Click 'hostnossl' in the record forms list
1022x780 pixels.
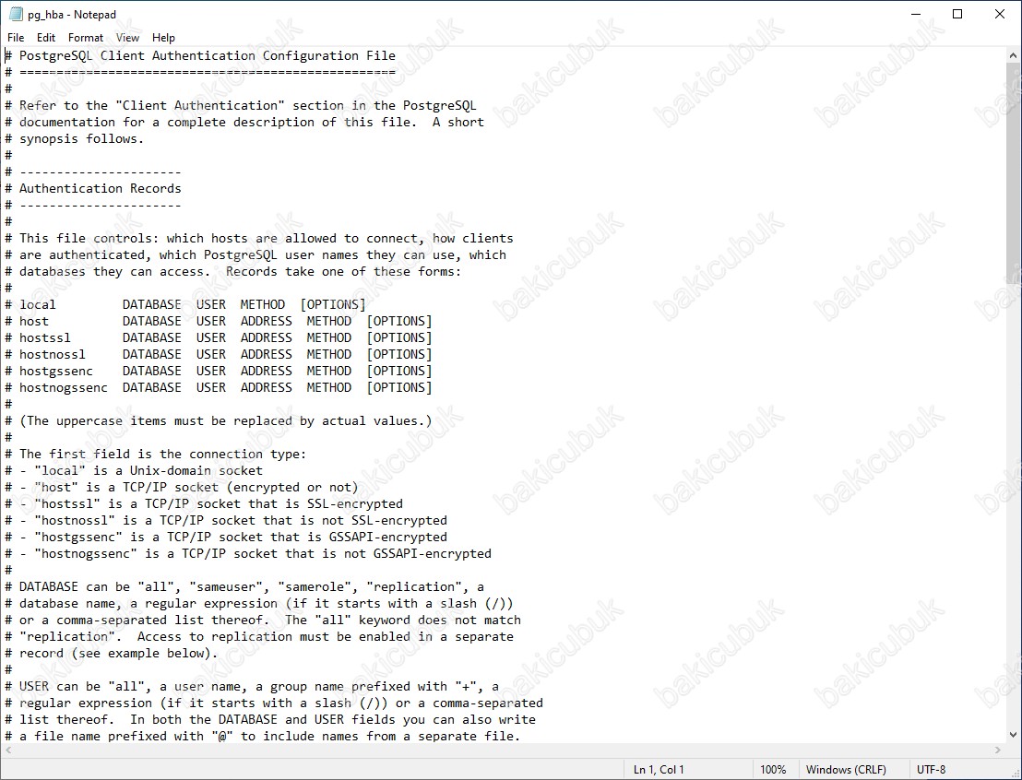pyautogui.click(x=53, y=354)
